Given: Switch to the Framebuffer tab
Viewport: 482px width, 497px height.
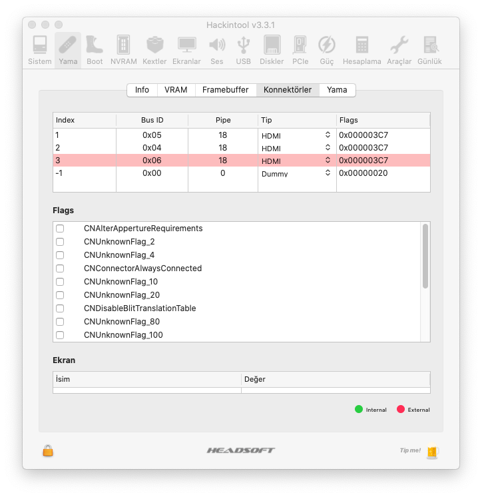Looking at the screenshot, I should pos(225,90).
